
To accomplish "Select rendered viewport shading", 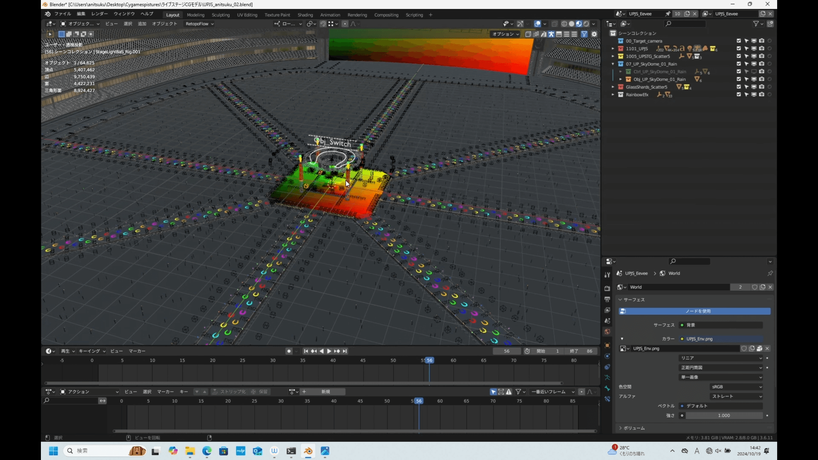I will point(586,24).
